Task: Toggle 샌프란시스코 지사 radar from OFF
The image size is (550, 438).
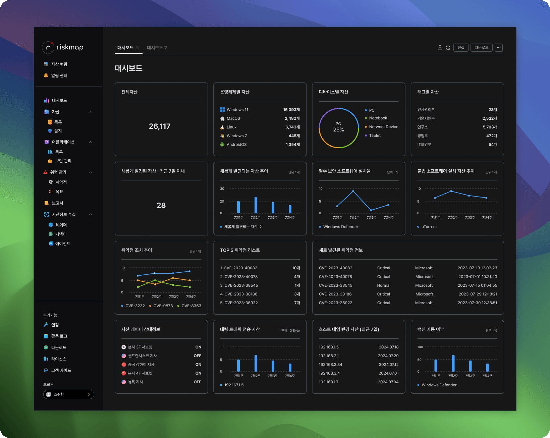Action: 197,356
